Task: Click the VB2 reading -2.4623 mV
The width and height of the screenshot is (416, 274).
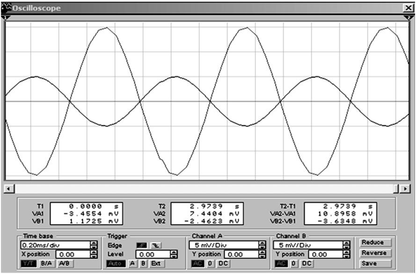Action: click(x=212, y=221)
